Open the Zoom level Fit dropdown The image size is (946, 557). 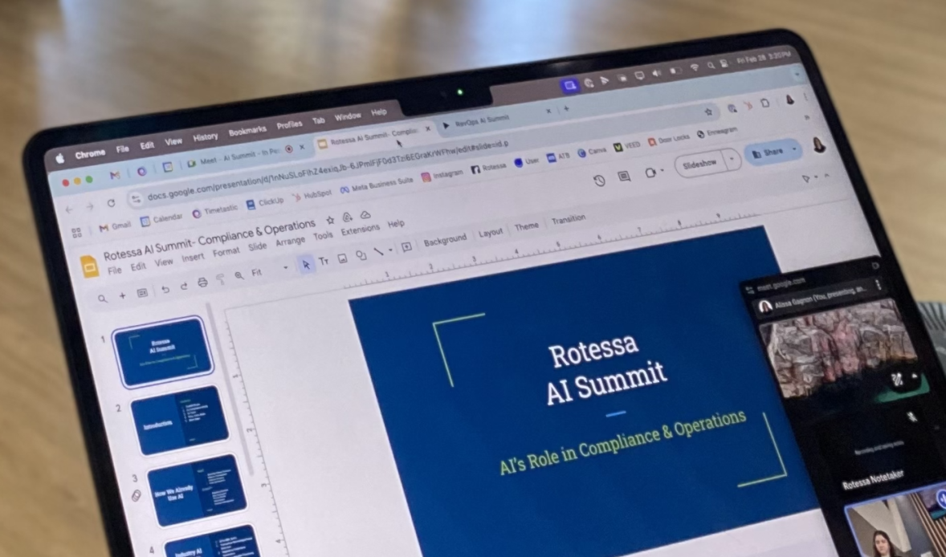tap(270, 270)
